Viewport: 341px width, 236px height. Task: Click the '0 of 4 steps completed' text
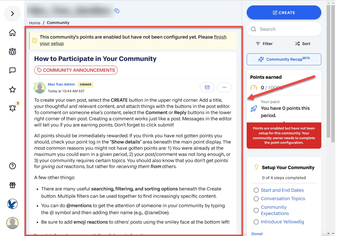coord(284,178)
